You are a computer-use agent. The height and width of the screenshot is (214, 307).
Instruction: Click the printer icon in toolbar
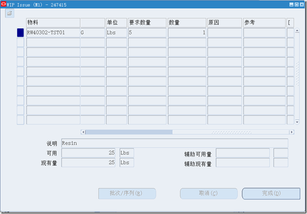pyautogui.click(x=10, y=13)
